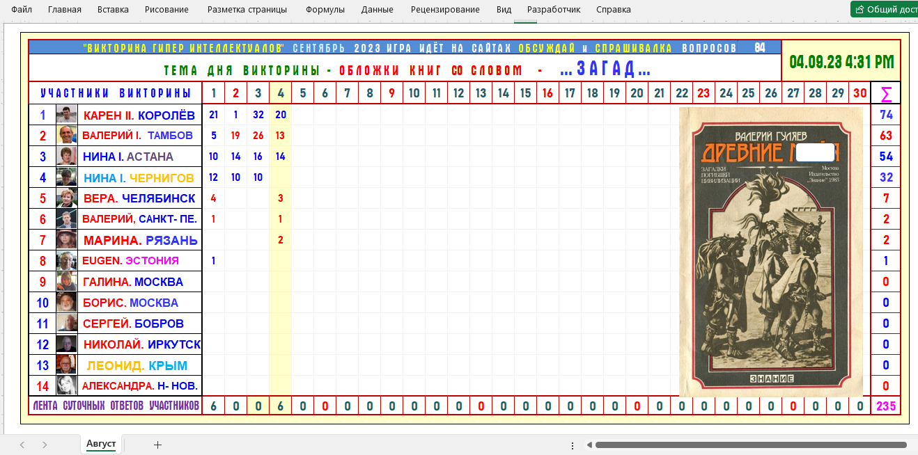Click avatar photo of Нина I. Астана

pos(67,157)
